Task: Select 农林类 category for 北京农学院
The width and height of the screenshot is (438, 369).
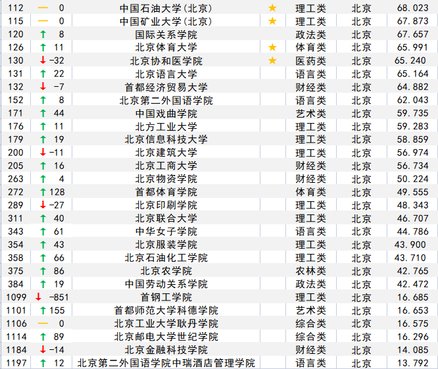Action: pyautogui.click(x=310, y=271)
